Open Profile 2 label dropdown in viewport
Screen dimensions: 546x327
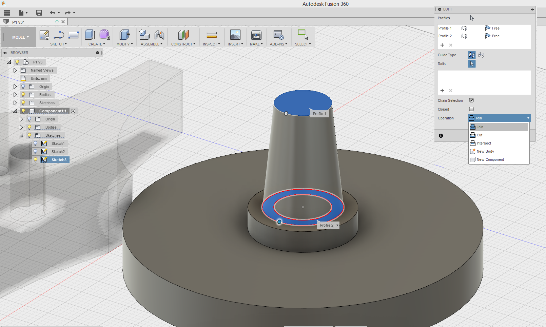pyautogui.click(x=337, y=225)
